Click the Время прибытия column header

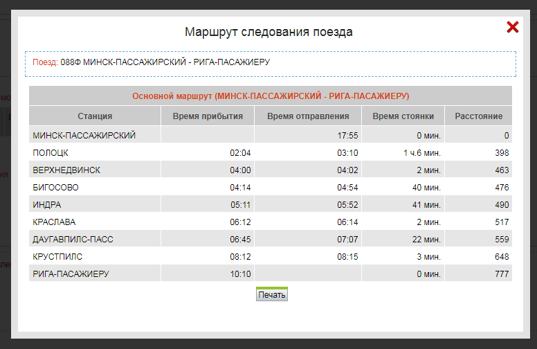(x=208, y=116)
